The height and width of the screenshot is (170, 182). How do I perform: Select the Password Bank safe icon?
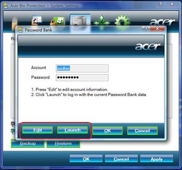(x=80, y=20)
